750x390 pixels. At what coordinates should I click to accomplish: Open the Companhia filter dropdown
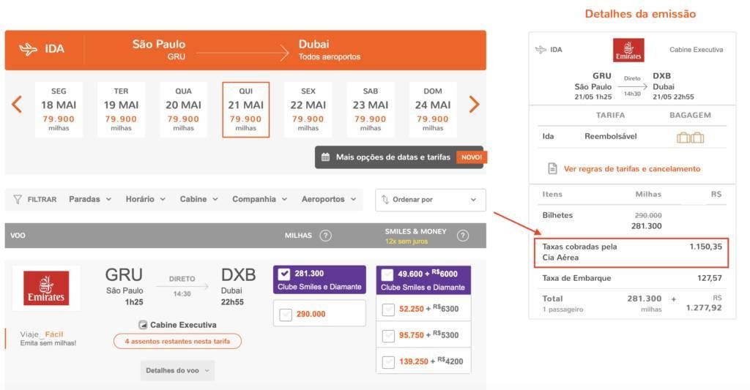click(x=260, y=199)
